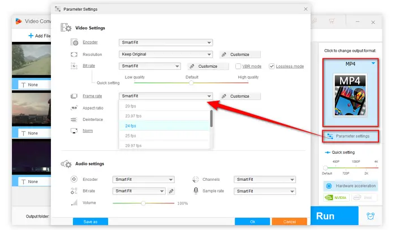Click the Sample rate microphone icon
The width and height of the screenshot is (396, 230).
196,191
